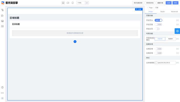The width and height of the screenshot is (180, 102).
Task: Enable the 开启页尾 switch
Action: pyautogui.click(x=158, y=24)
